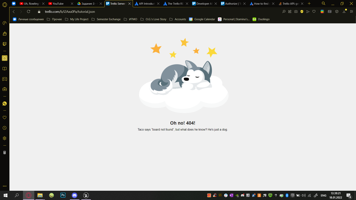Open History clock in sidebar
Image resolution: width=356 pixels, height=200 pixels.
tap(5, 128)
